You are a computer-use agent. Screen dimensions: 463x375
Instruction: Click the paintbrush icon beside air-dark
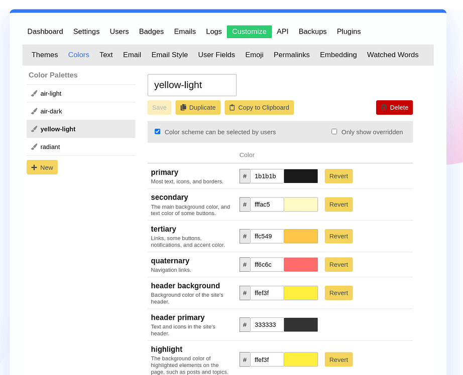click(x=34, y=111)
